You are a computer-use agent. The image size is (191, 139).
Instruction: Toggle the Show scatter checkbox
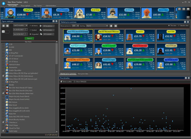click(x=61, y=81)
